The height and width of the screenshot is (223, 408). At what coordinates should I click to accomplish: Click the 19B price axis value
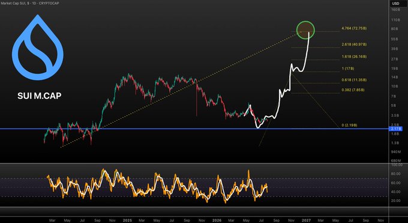(395, 69)
